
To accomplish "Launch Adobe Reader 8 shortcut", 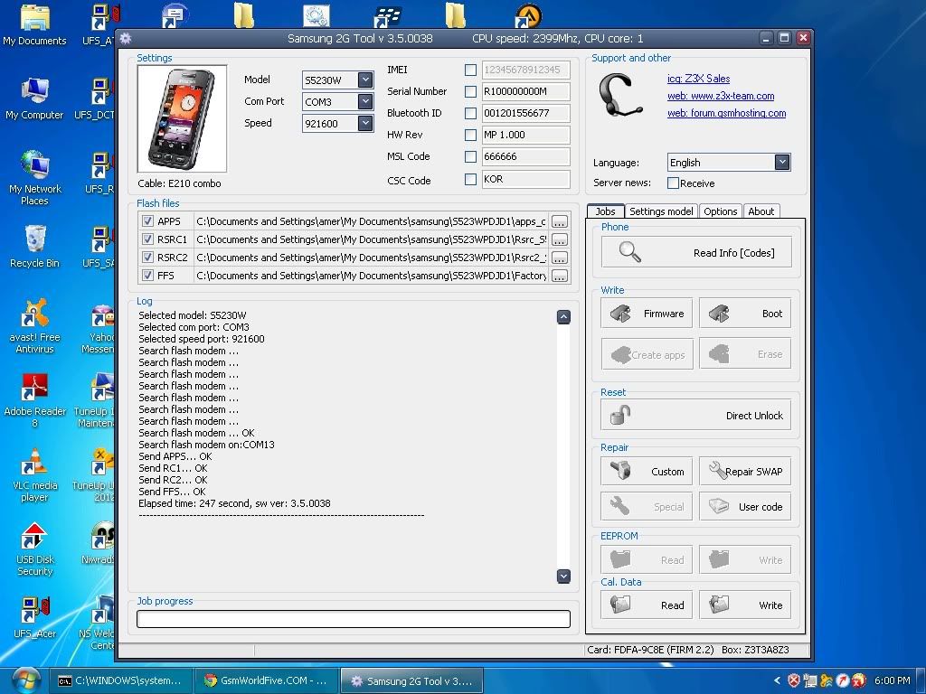I will tap(34, 400).
